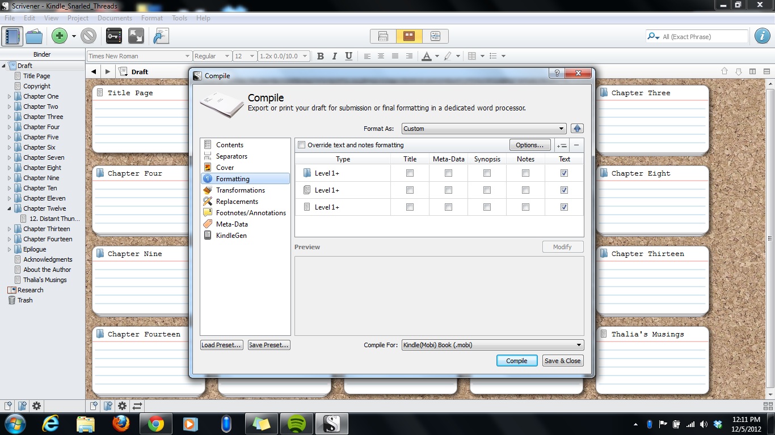Toggle Title checkbox for first Level 1+ row
The height and width of the screenshot is (435, 775).
[410, 173]
